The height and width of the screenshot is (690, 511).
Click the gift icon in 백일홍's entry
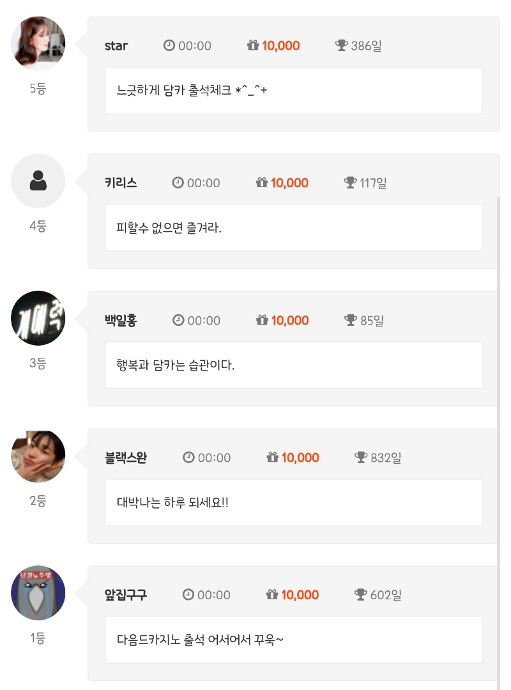pyautogui.click(x=262, y=320)
